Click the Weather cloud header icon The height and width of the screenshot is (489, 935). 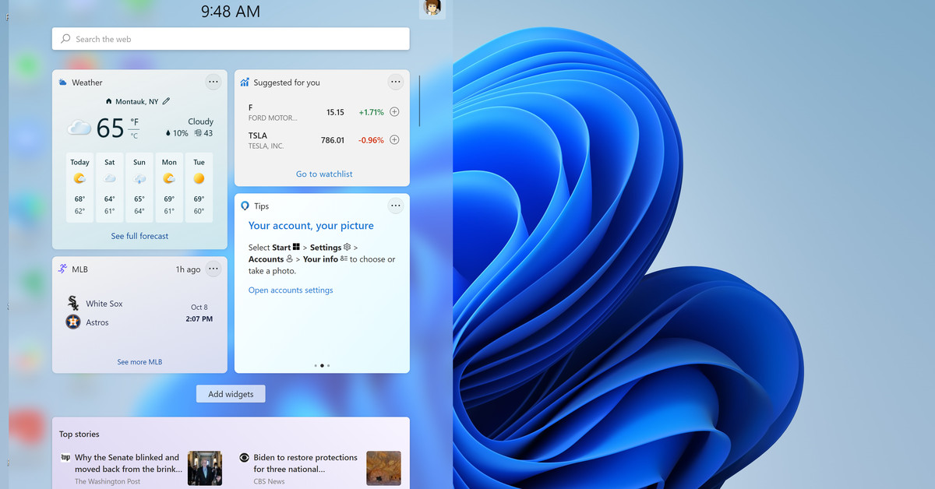pos(62,83)
